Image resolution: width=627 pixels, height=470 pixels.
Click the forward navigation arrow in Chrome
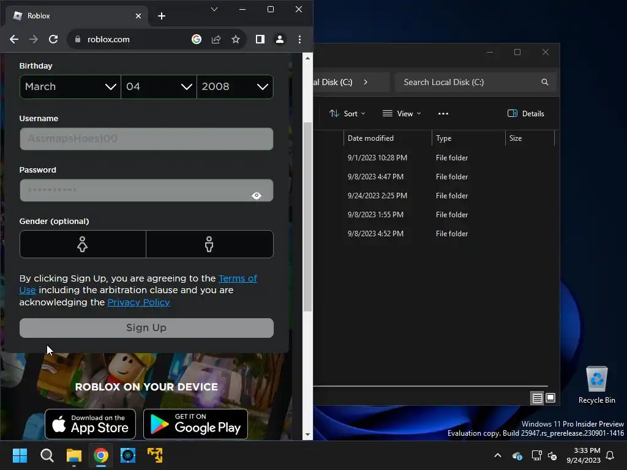[34, 39]
